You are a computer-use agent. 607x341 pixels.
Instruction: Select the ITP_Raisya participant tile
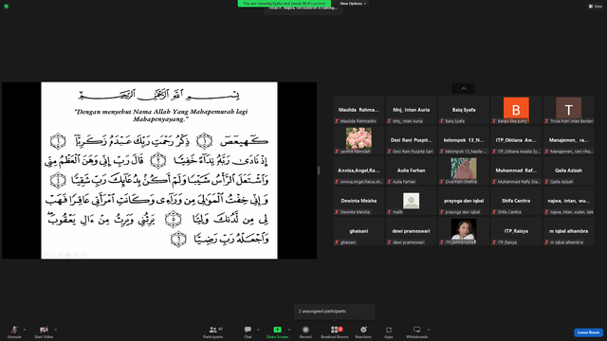516,231
